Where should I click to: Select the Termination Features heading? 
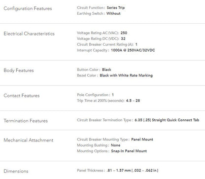[x=26, y=121]
